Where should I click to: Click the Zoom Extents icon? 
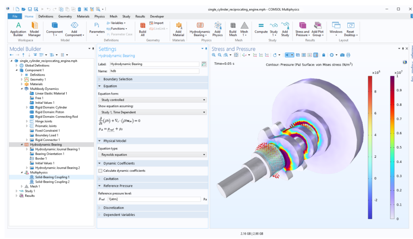236,55
